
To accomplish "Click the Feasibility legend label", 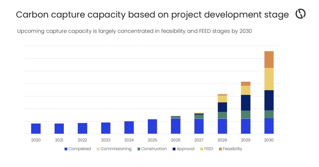I will click(233, 149).
